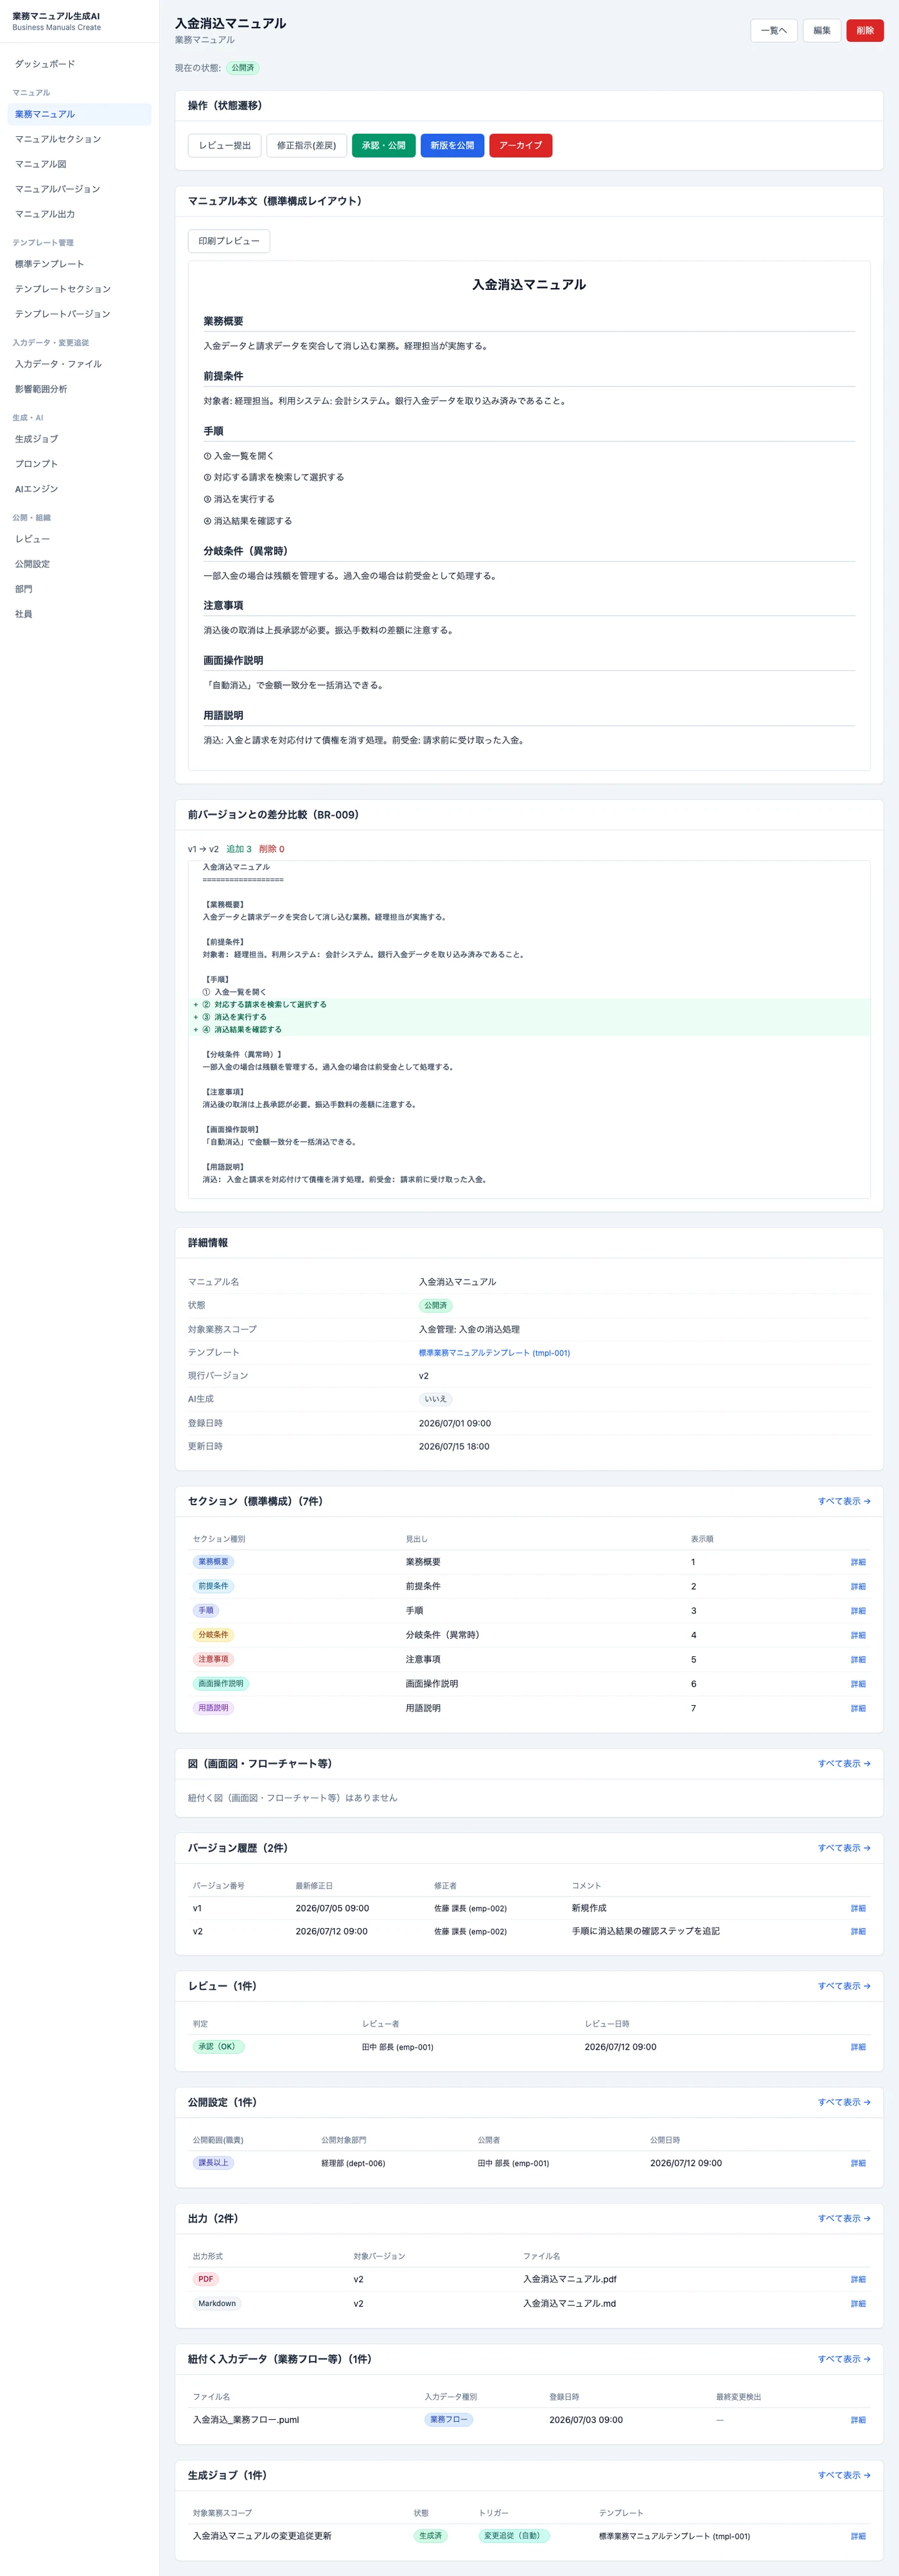Click the red アーカイブ button
Screen dimensions: 899x2576
click(x=520, y=145)
